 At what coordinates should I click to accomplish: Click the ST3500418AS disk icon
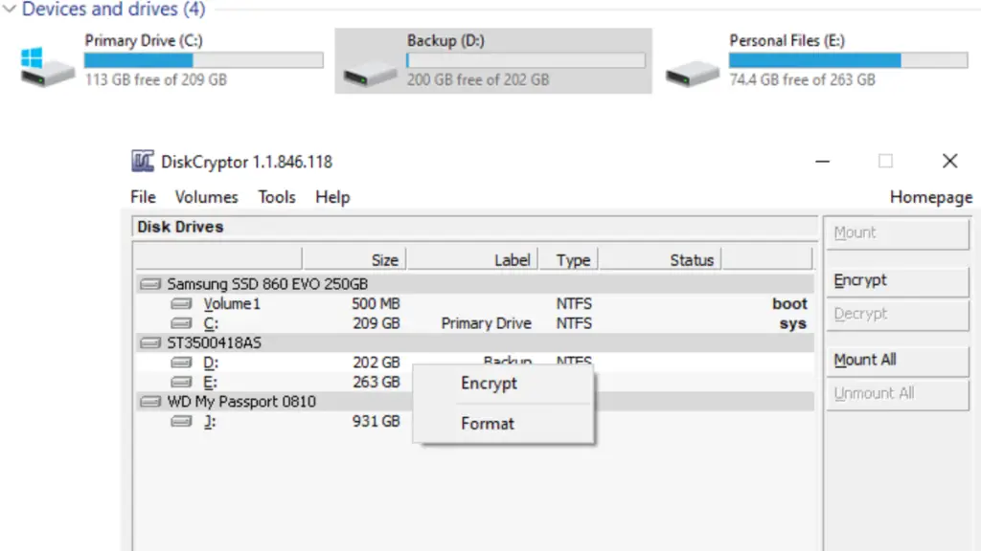point(150,343)
